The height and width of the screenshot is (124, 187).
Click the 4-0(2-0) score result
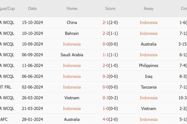pos(110,119)
